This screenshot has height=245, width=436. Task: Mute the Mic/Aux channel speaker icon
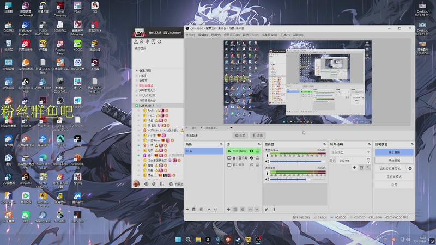pyautogui.click(x=267, y=161)
